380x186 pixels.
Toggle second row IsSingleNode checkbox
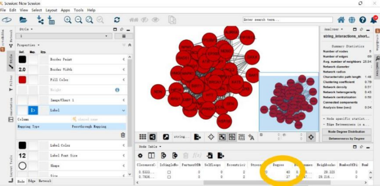pyautogui.click(x=169, y=177)
